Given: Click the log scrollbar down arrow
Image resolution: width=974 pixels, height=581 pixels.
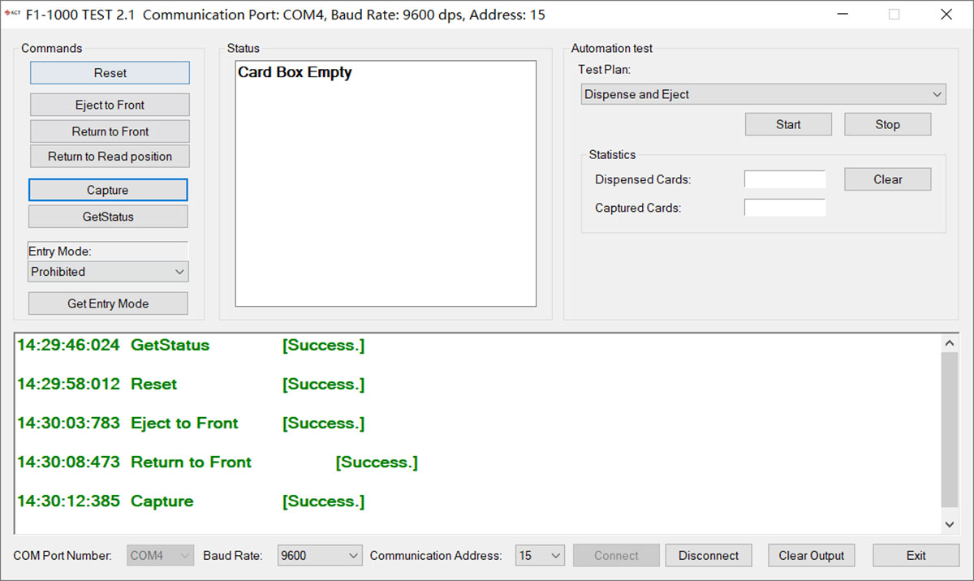Looking at the screenshot, I should (950, 524).
